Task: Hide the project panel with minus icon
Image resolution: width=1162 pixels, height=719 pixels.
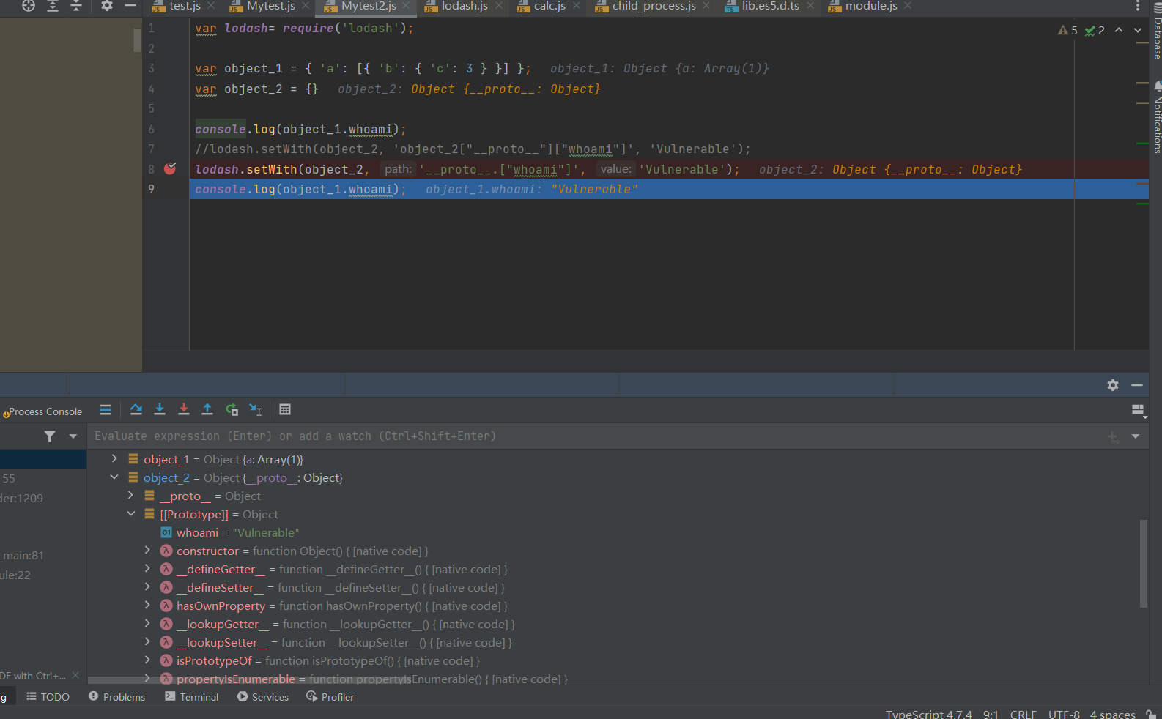Action: pyautogui.click(x=130, y=6)
